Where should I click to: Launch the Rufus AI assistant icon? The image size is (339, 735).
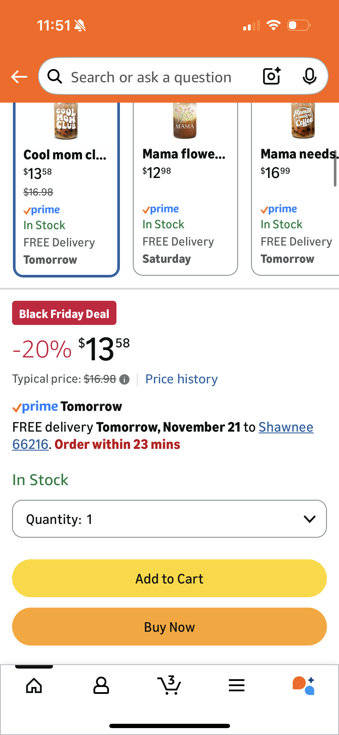point(304,686)
